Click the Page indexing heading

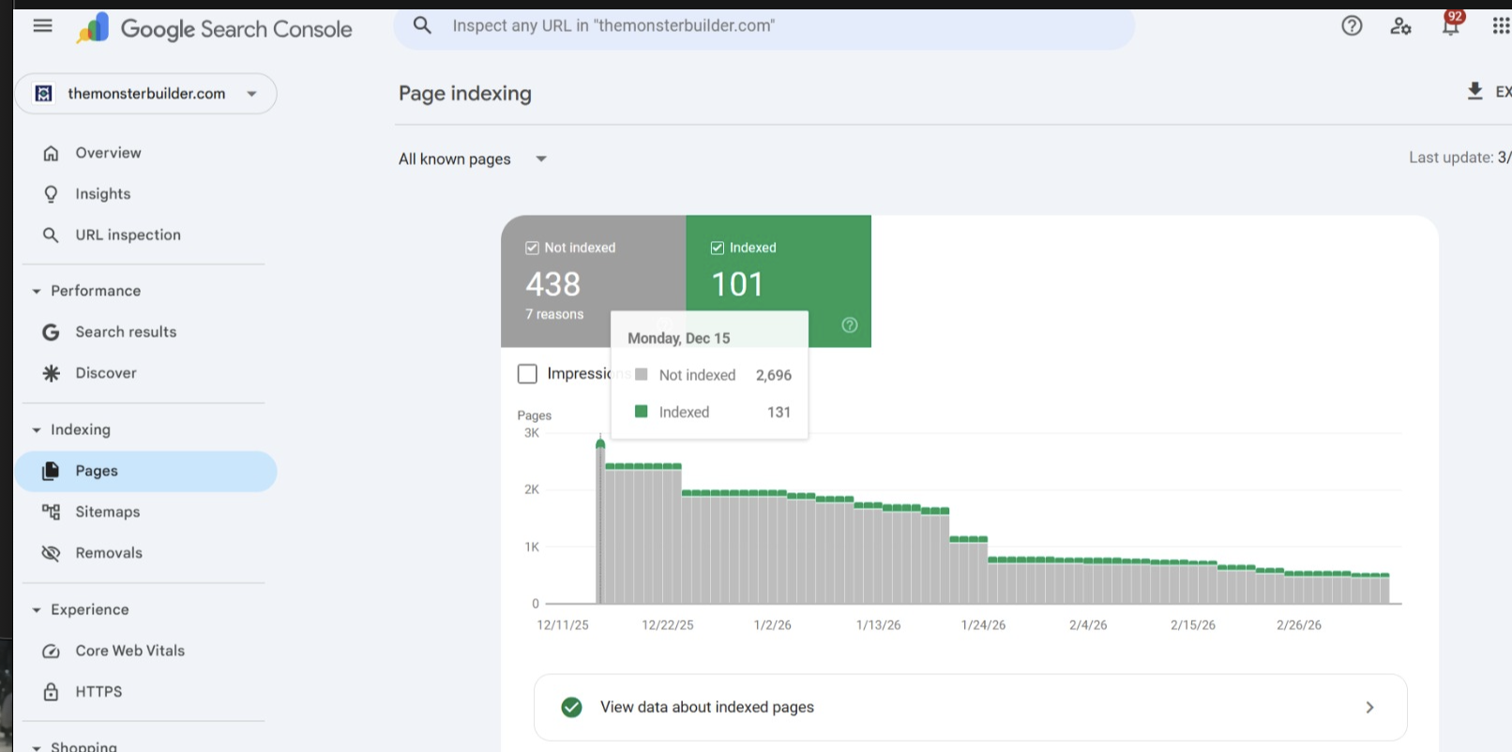click(465, 94)
